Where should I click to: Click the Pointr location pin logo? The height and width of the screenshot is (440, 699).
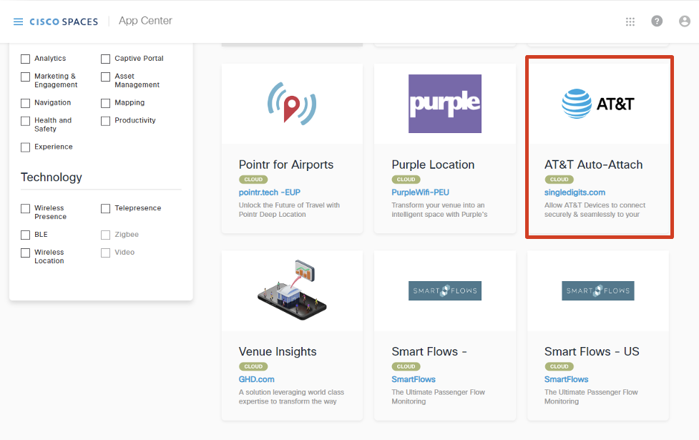(292, 104)
